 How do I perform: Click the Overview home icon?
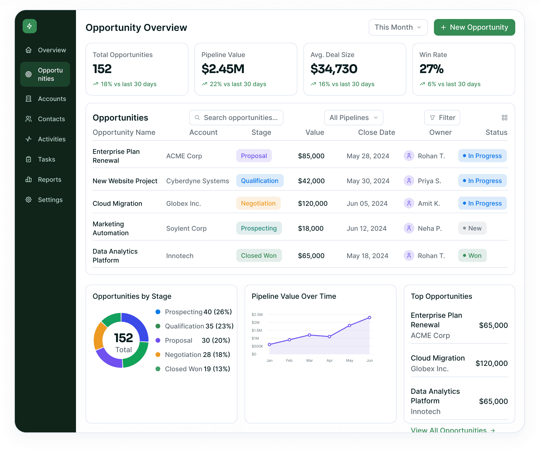pyautogui.click(x=28, y=50)
